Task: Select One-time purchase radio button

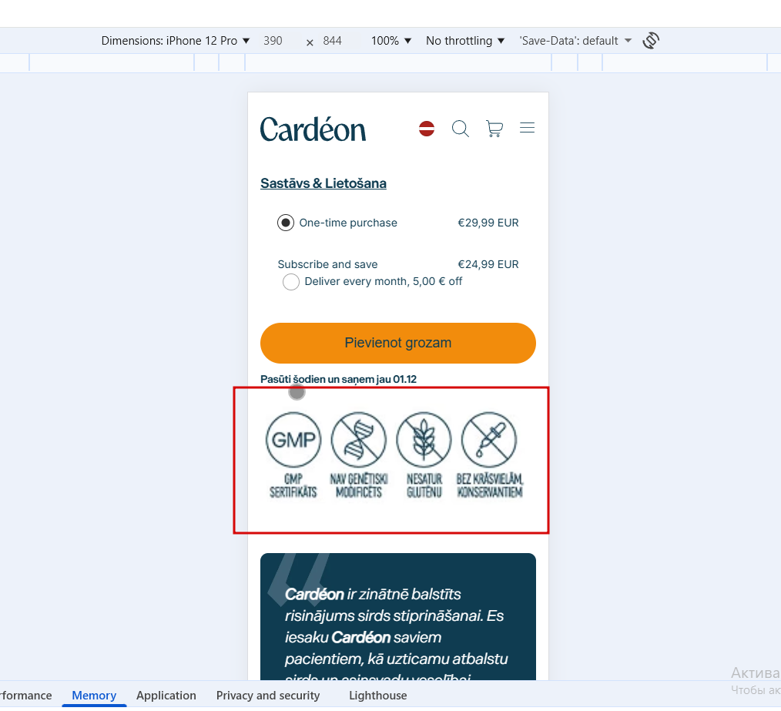Action: (x=286, y=223)
